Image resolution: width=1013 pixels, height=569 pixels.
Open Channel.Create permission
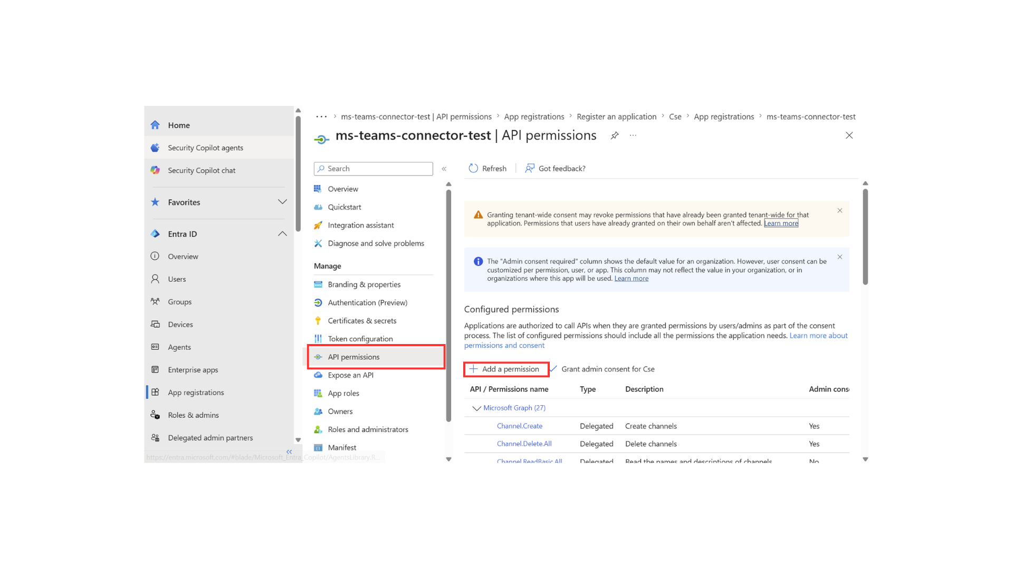coord(519,426)
